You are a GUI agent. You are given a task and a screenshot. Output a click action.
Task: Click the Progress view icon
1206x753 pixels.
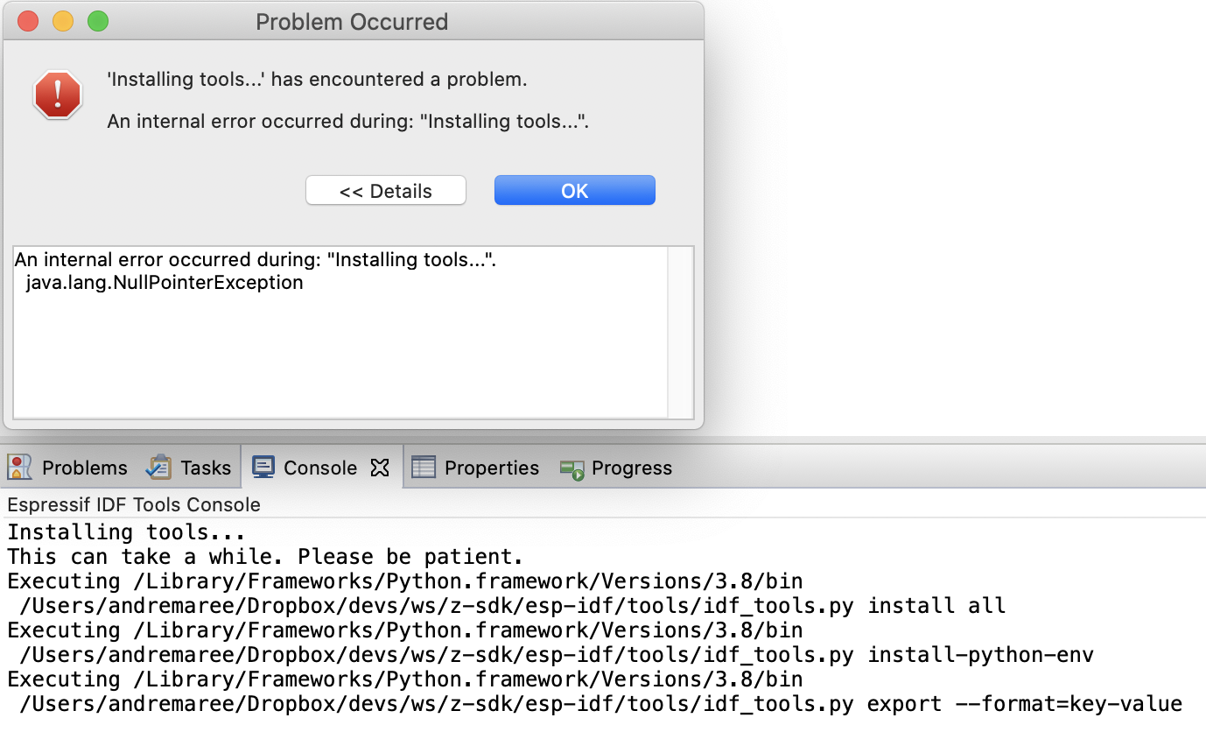tap(572, 468)
